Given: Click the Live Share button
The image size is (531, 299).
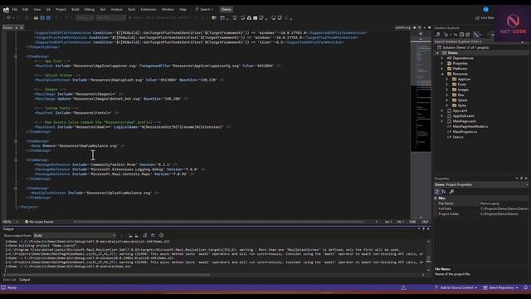Looking at the screenshot, I should pyautogui.click(x=485, y=18).
